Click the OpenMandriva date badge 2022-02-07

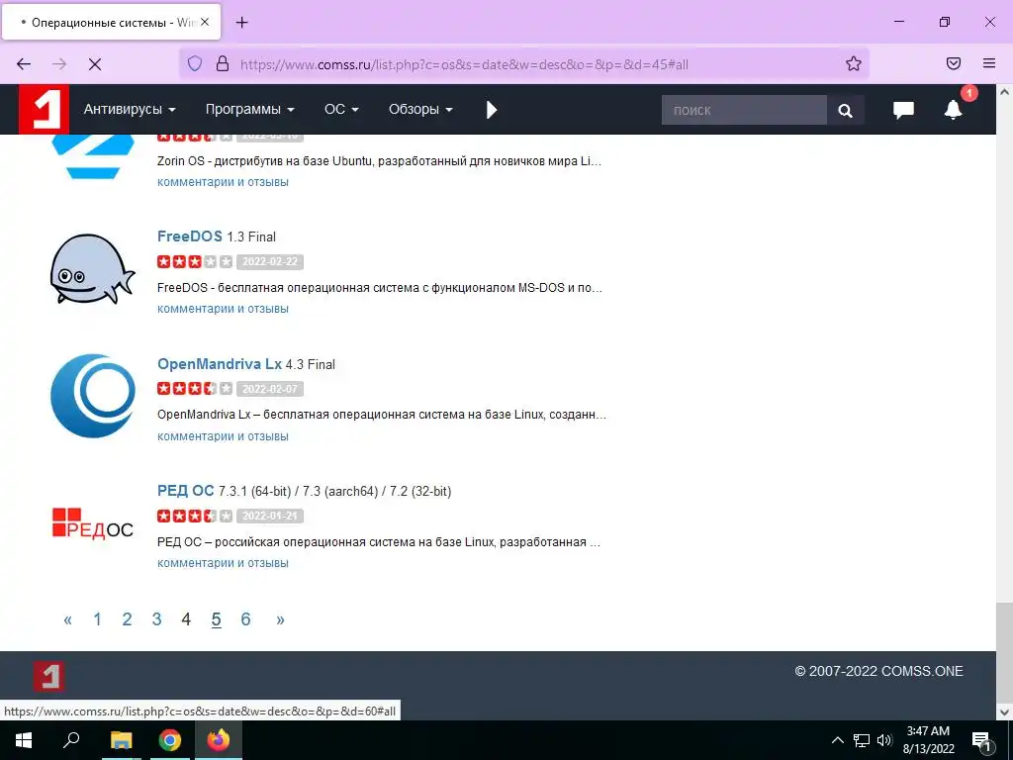coord(270,389)
